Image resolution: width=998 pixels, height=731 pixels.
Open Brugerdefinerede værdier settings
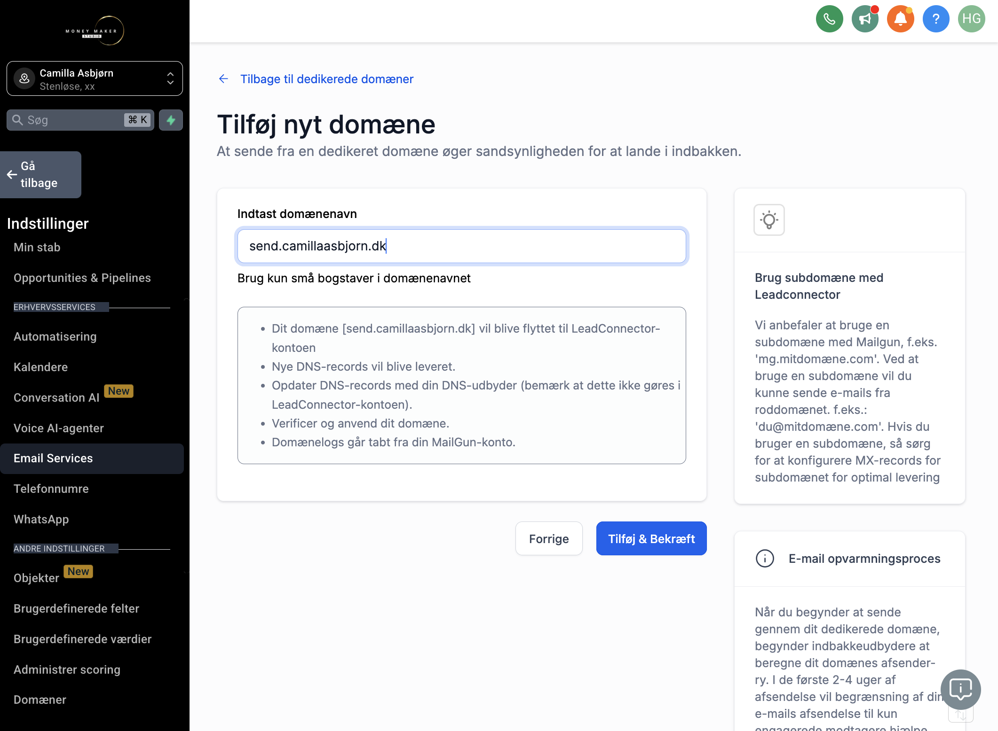pyautogui.click(x=83, y=639)
